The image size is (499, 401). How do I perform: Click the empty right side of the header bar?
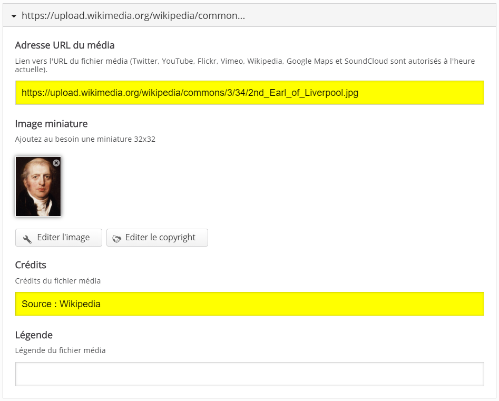395,16
